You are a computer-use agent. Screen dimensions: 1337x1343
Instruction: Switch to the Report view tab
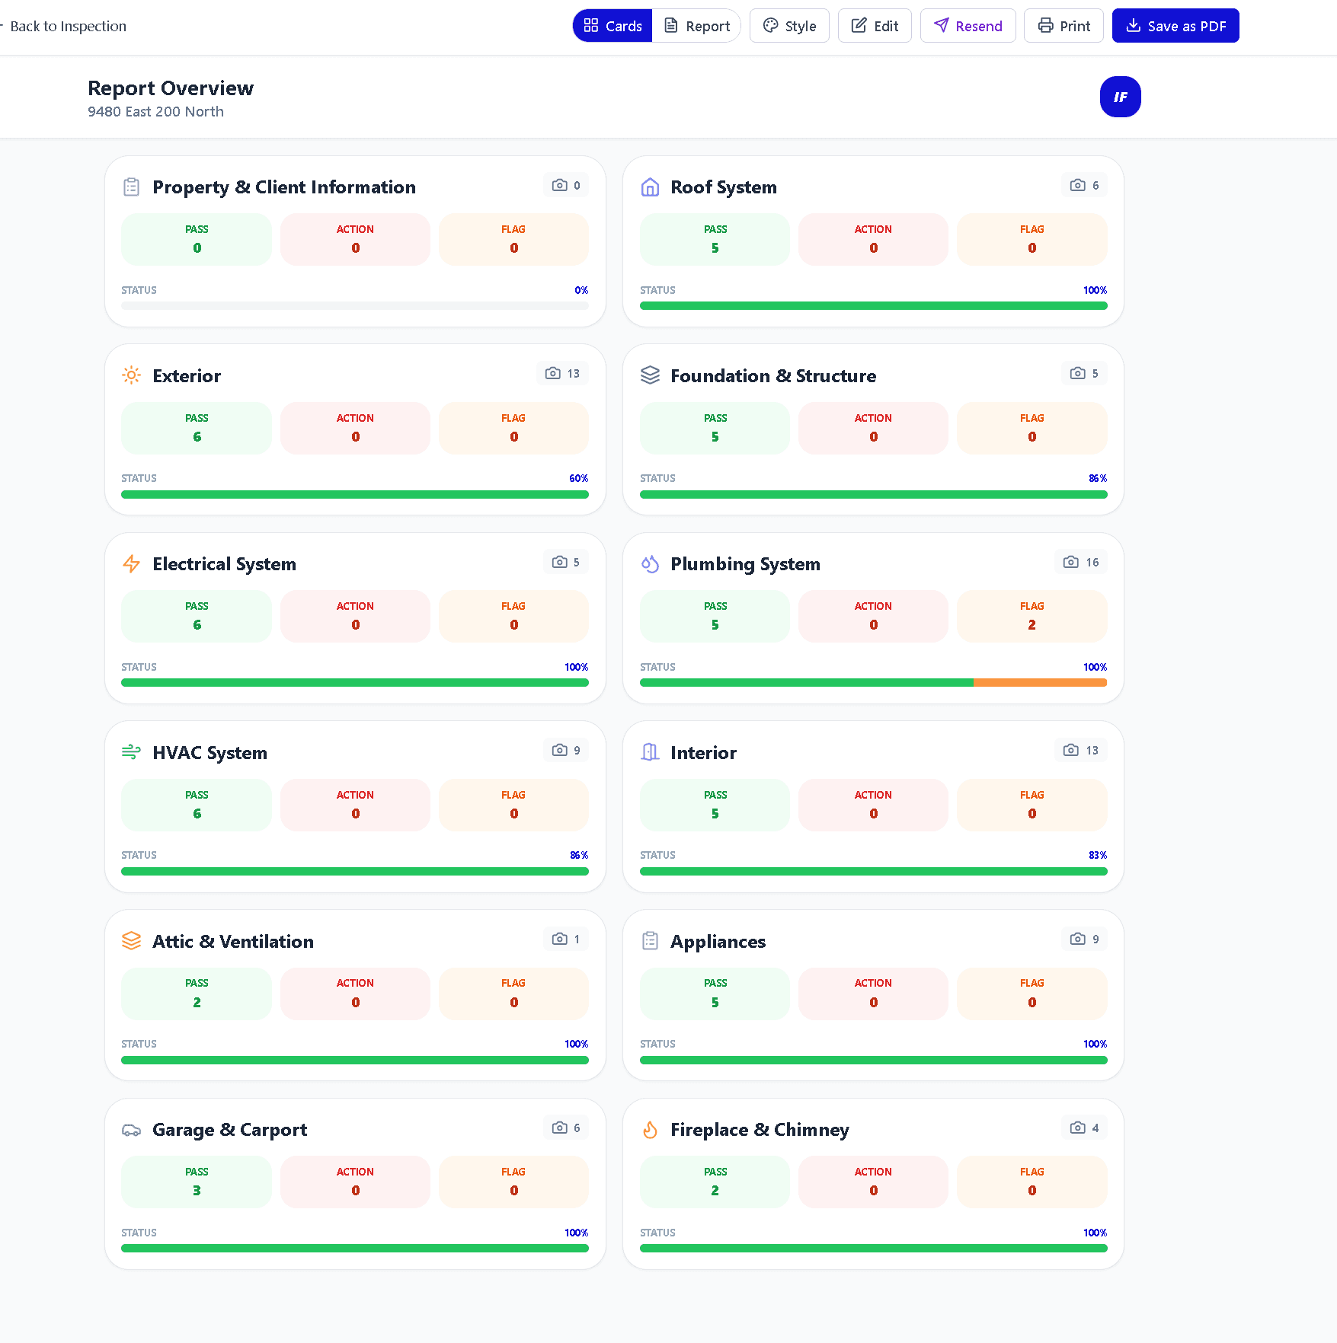click(x=697, y=26)
